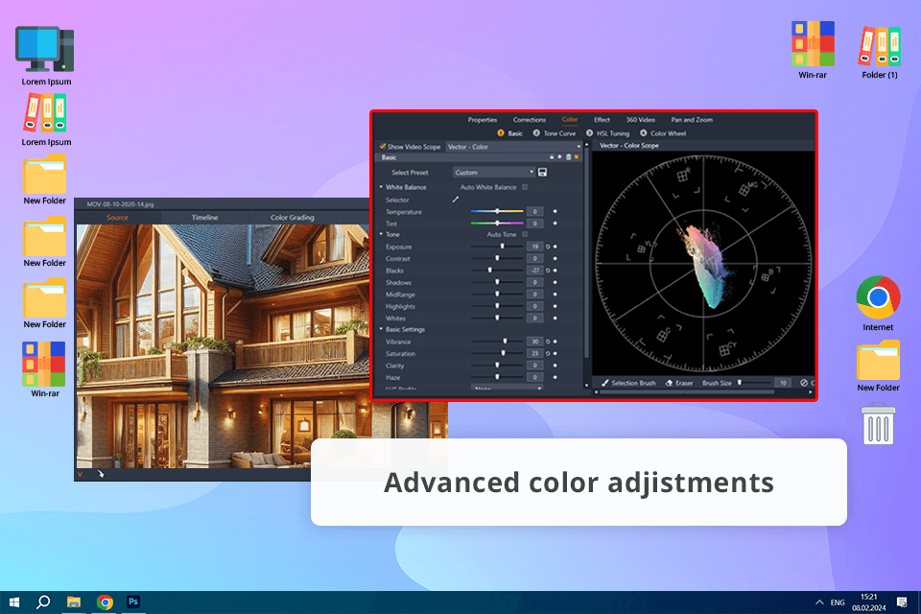
Task: Add a keyframe diamond for Highlights
Action: tap(555, 306)
